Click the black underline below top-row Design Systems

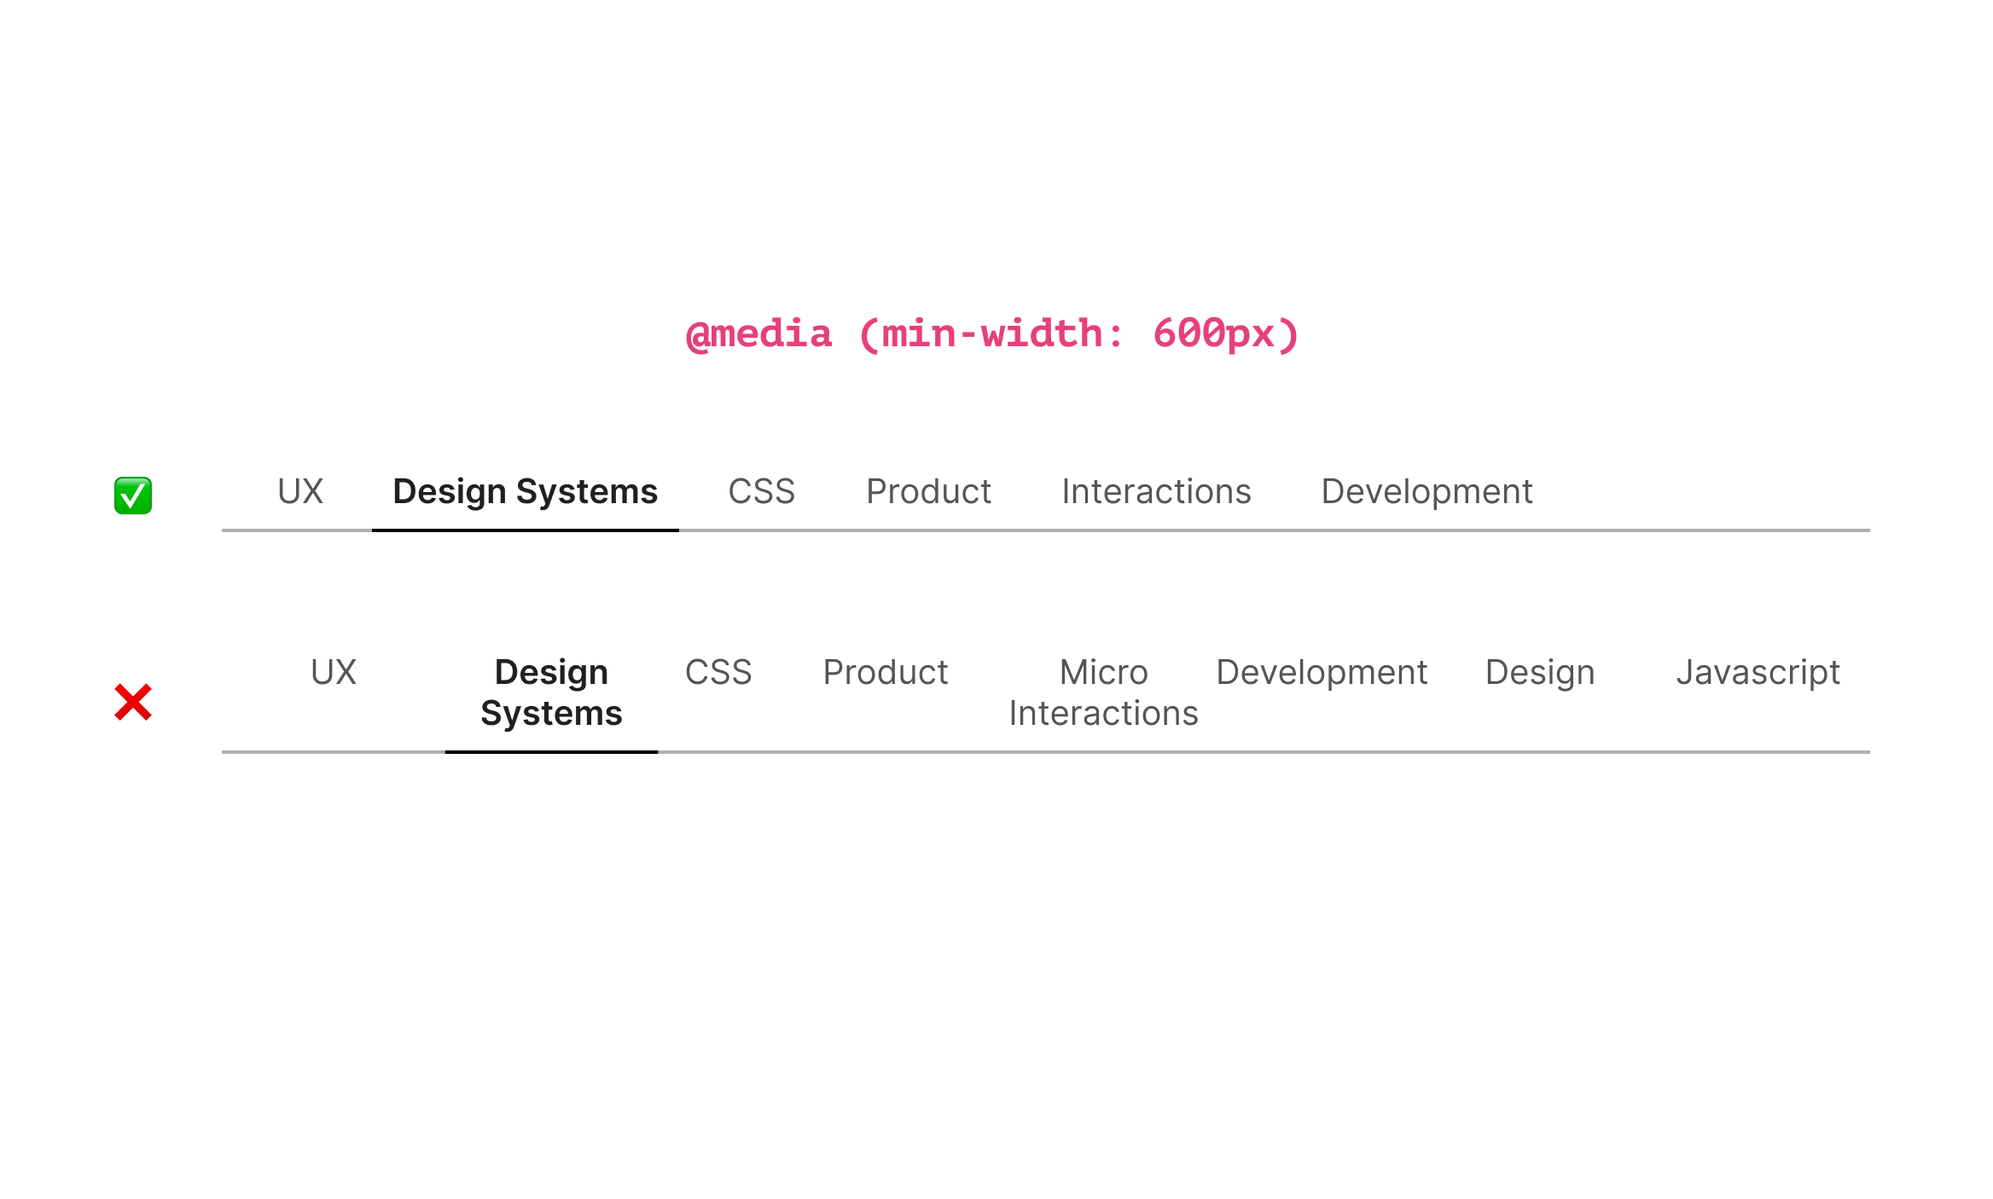pyautogui.click(x=525, y=530)
